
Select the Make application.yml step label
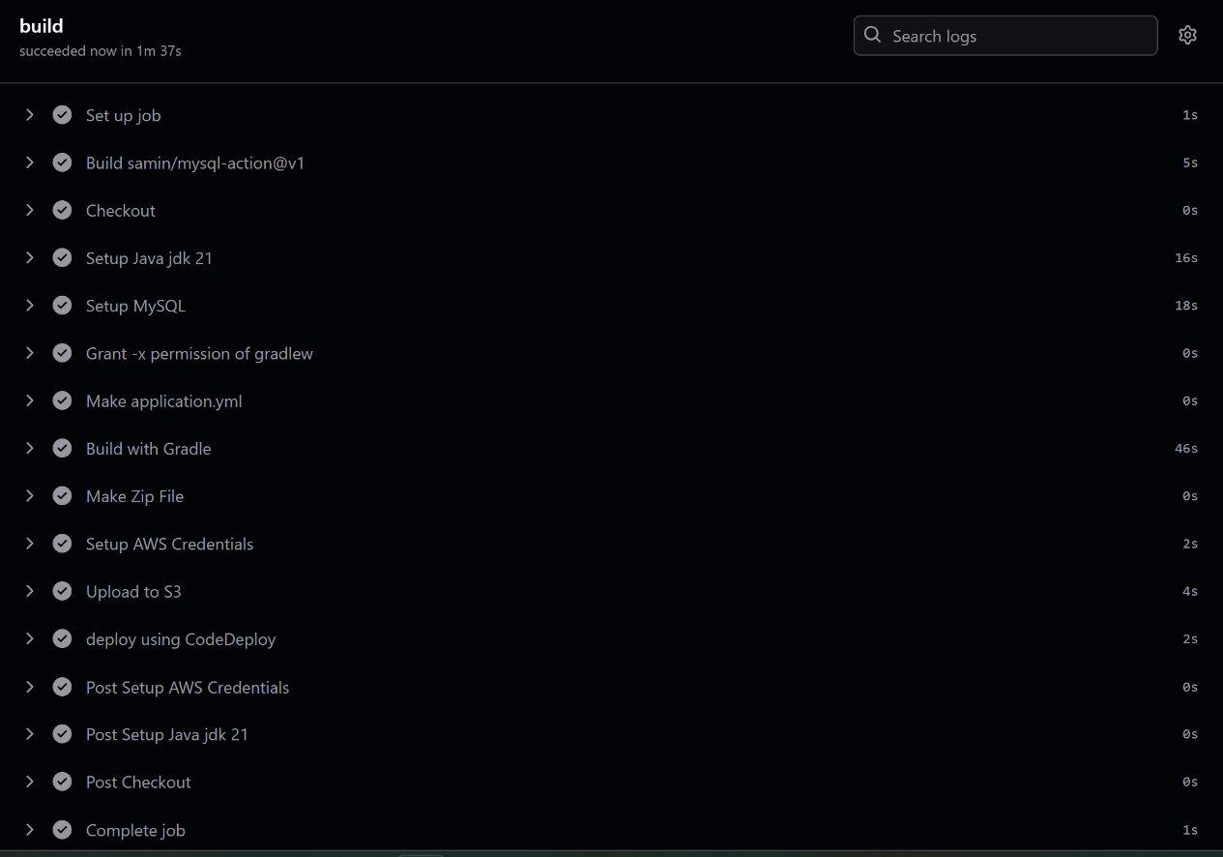click(x=164, y=400)
